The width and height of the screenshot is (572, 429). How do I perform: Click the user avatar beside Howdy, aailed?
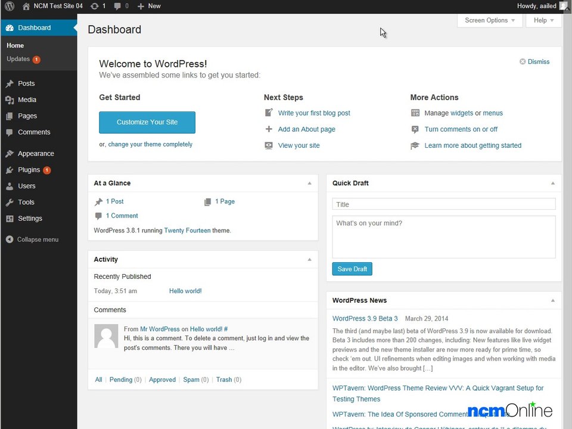click(564, 6)
